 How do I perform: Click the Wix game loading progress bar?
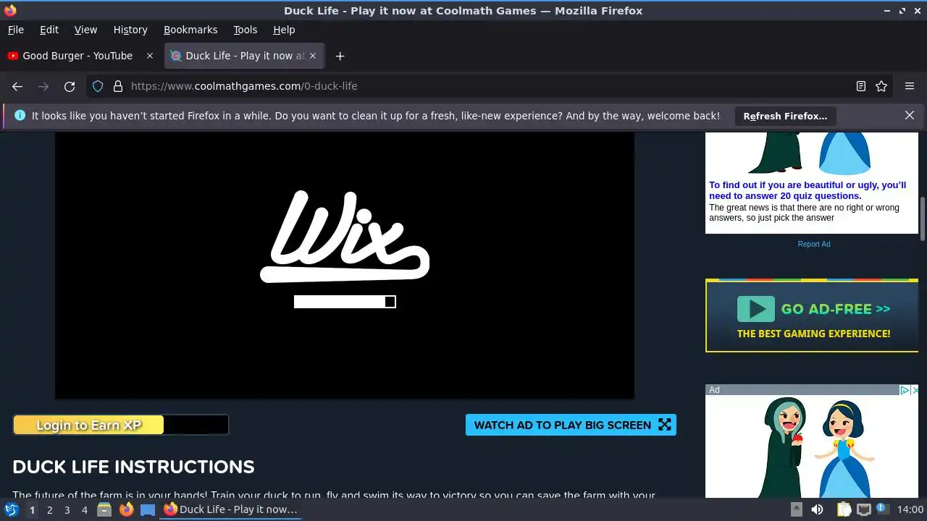point(345,302)
